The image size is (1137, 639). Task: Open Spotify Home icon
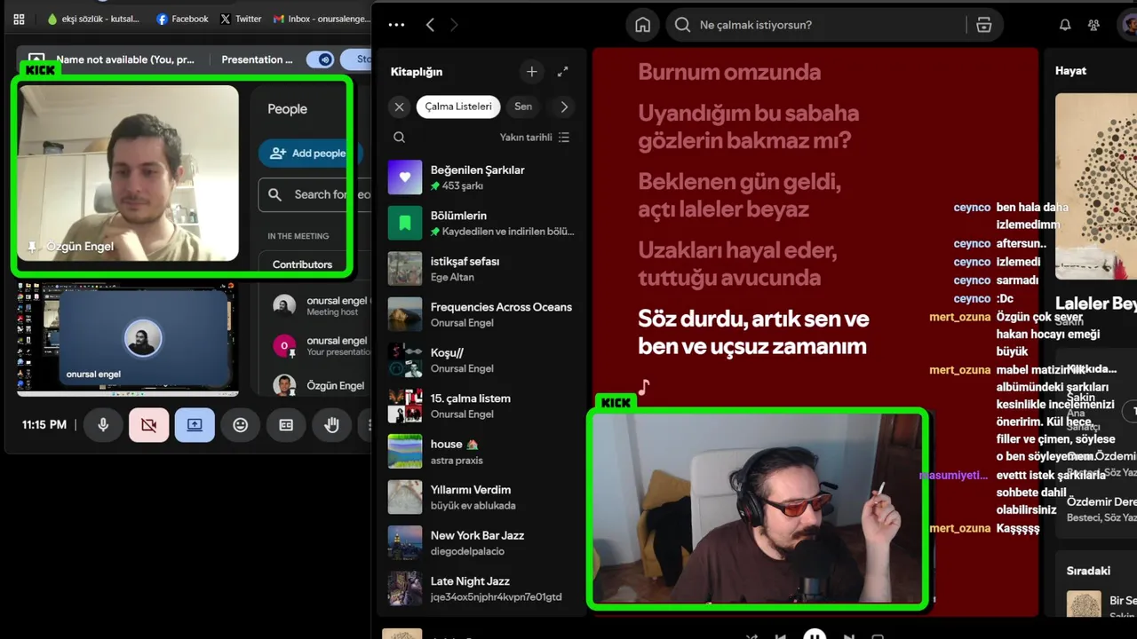coord(643,25)
